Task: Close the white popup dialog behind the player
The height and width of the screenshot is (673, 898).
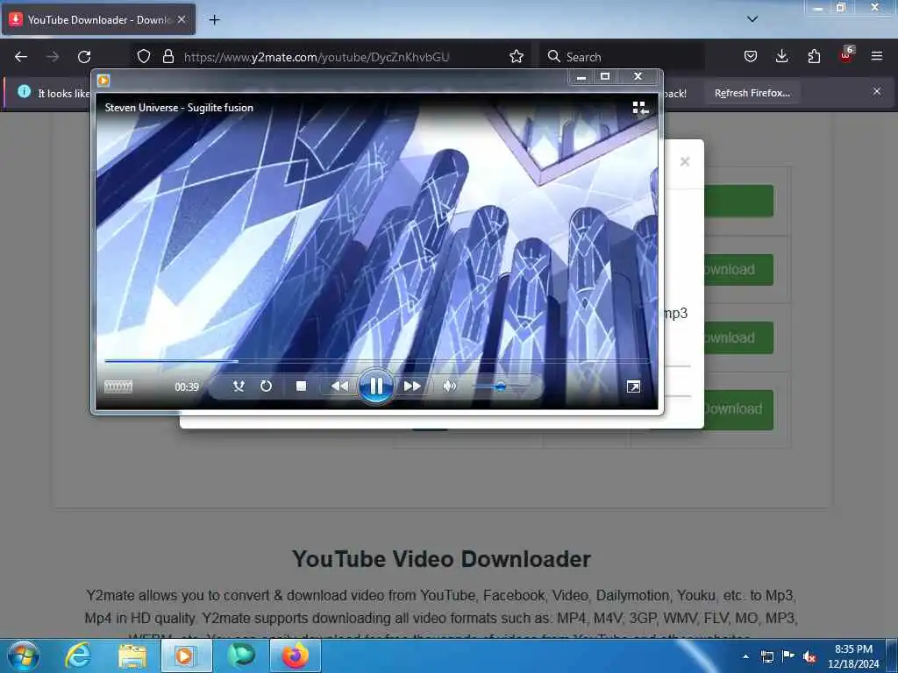Action: pos(685,162)
